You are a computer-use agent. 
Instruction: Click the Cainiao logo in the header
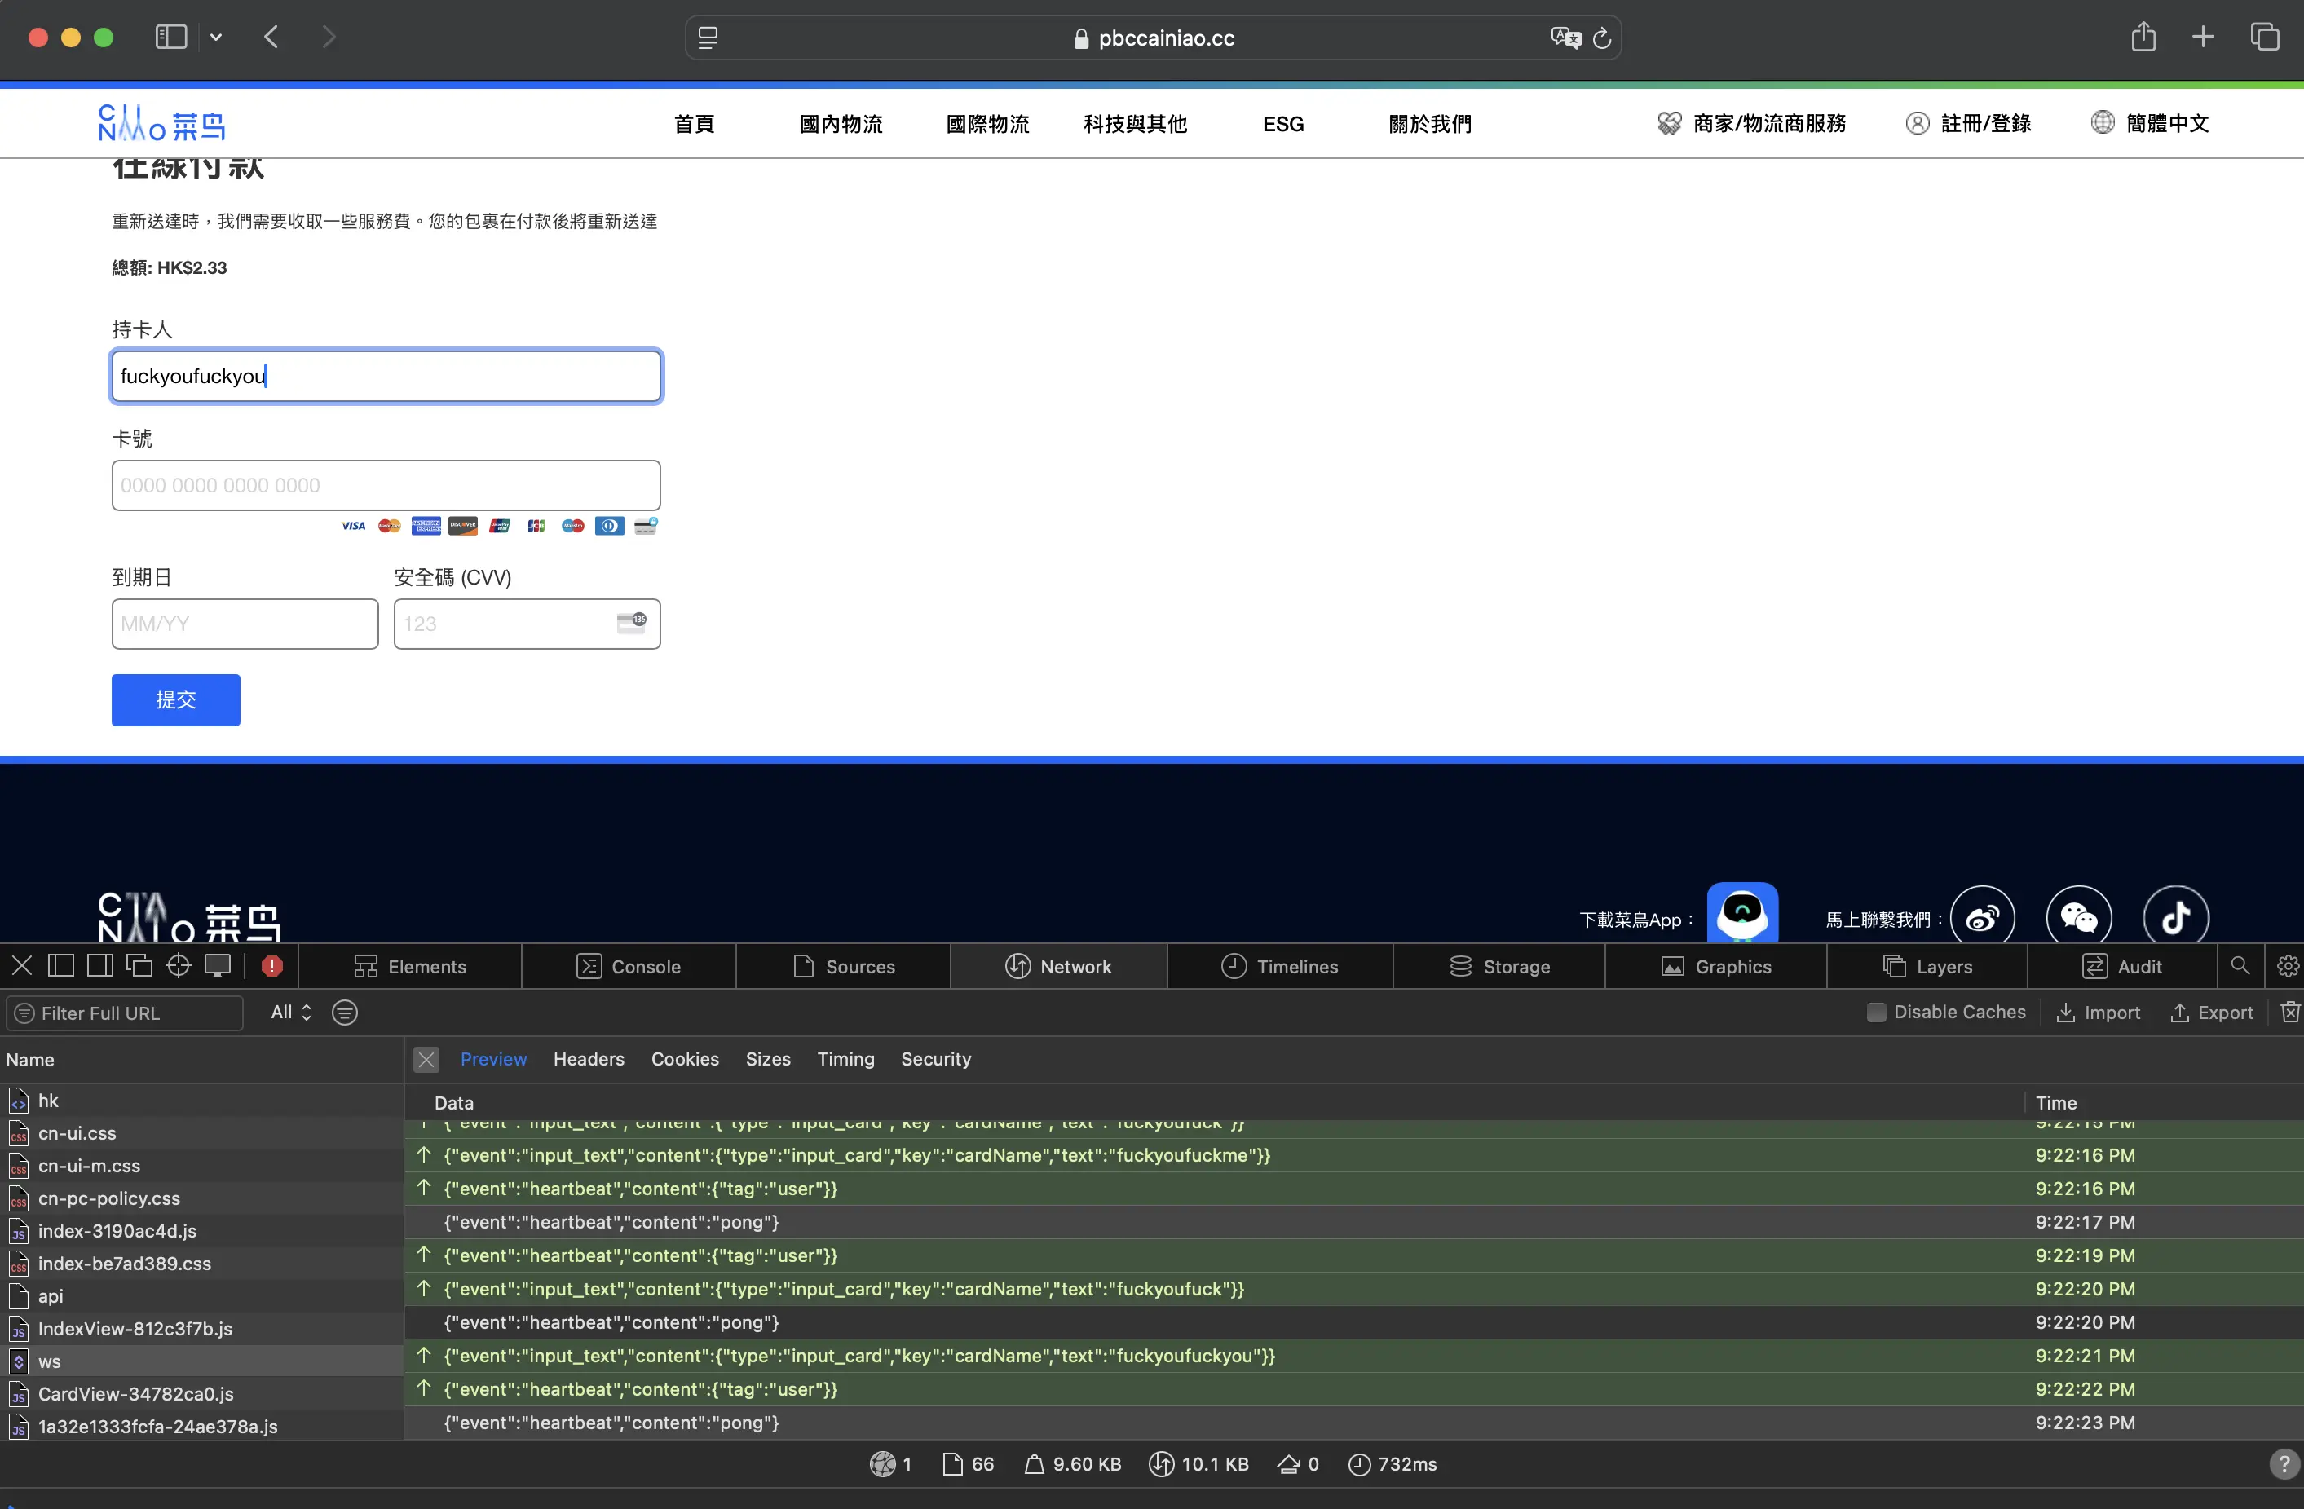pyautogui.click(x=161, y=123)
